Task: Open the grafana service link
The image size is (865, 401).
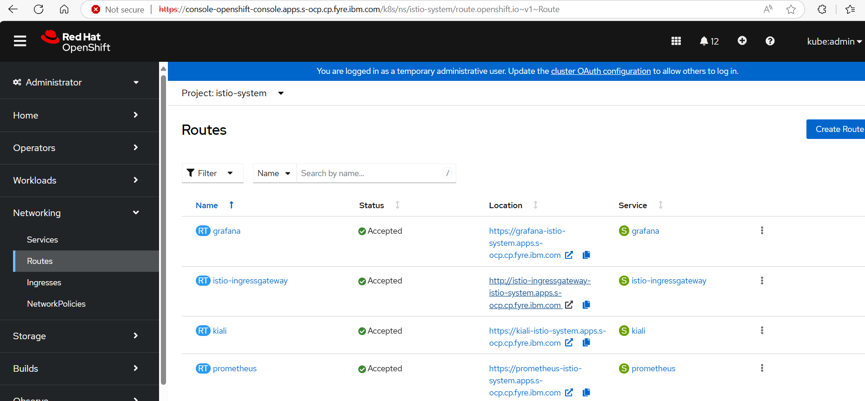Action: [x=645, y=231]
